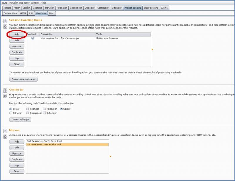Open the Help menu
The width and height of the screenshot is (235, 181).
coord(43,3)
